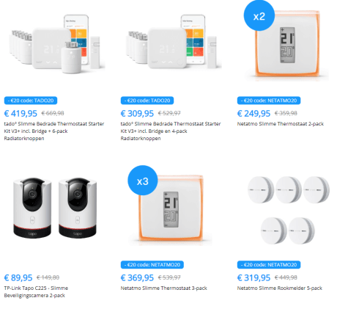348x309 pixels.
Task: Click NETATMO20 code badge above € 369,95
Action: coord(152,265)
